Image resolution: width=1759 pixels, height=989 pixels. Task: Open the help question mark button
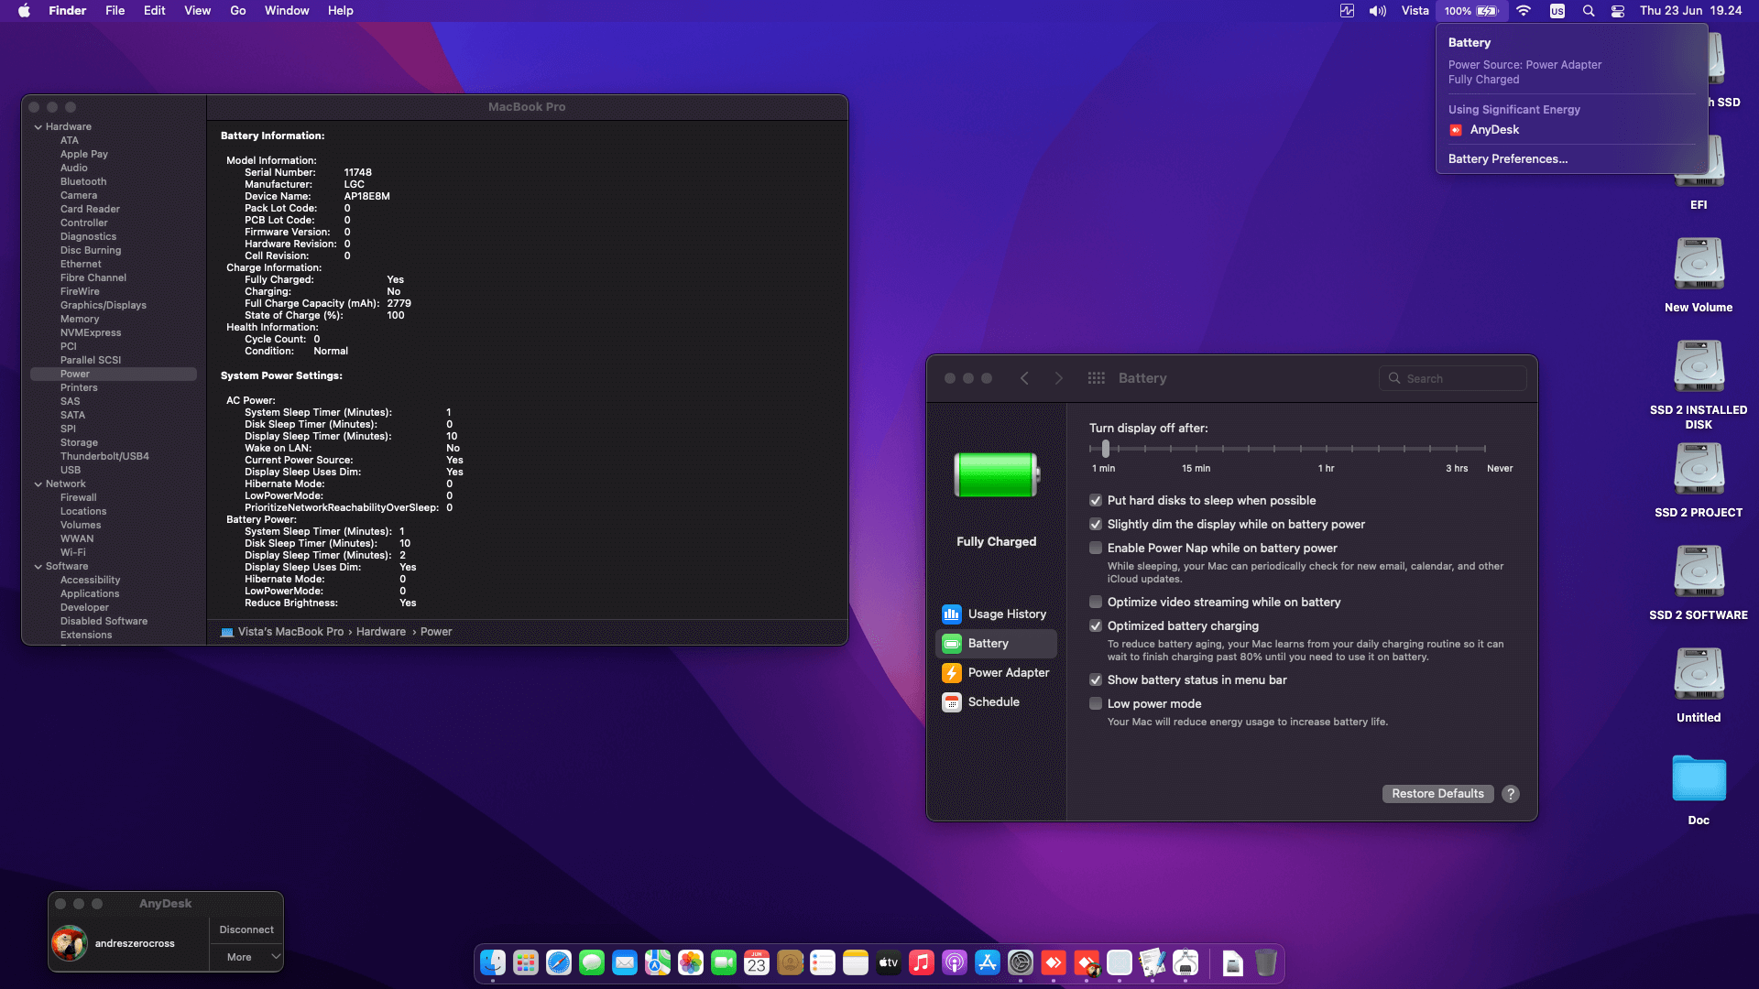1511,794
